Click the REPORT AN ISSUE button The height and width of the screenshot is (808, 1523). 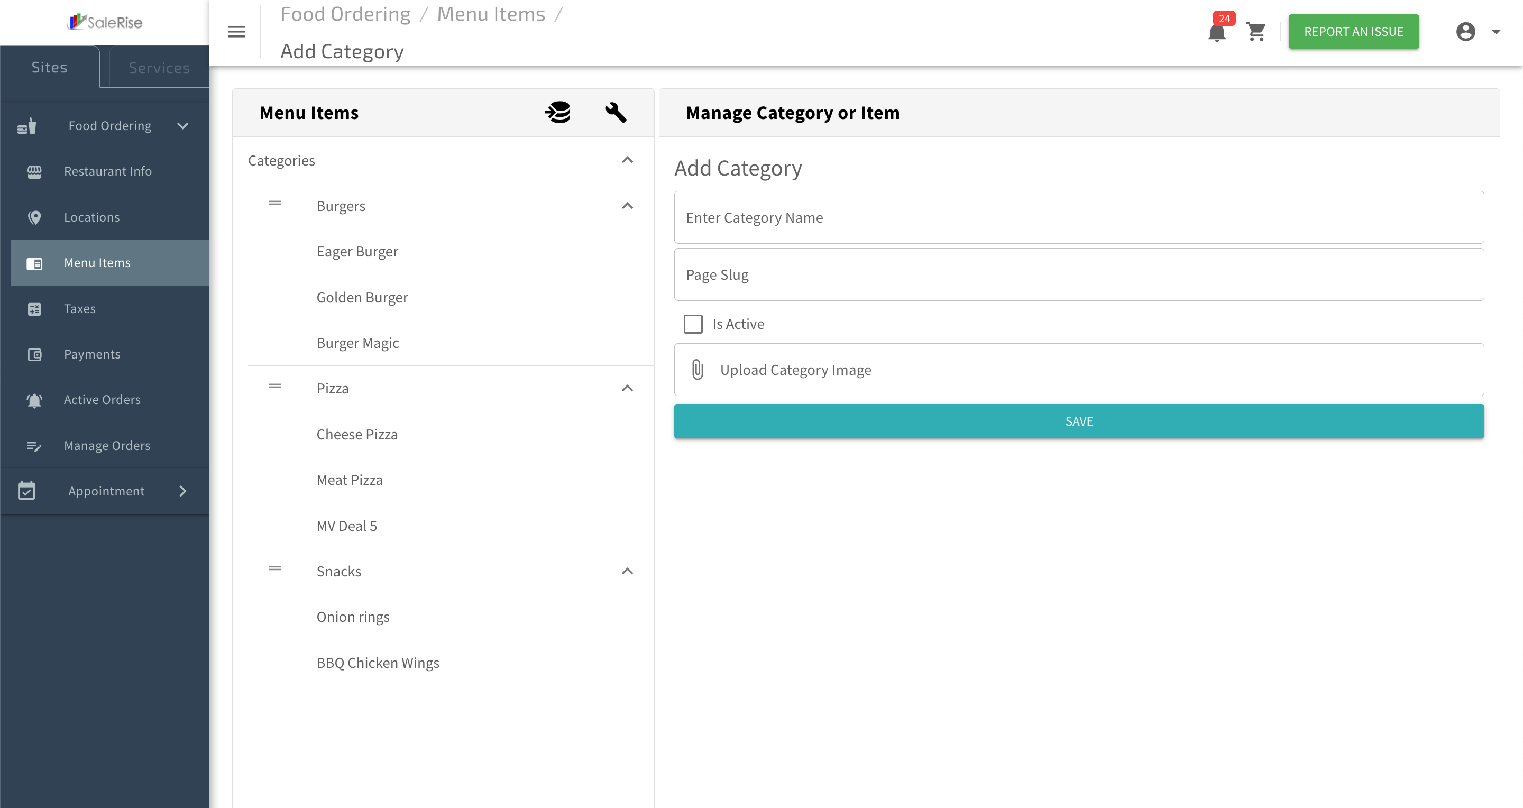point(1353,32)
